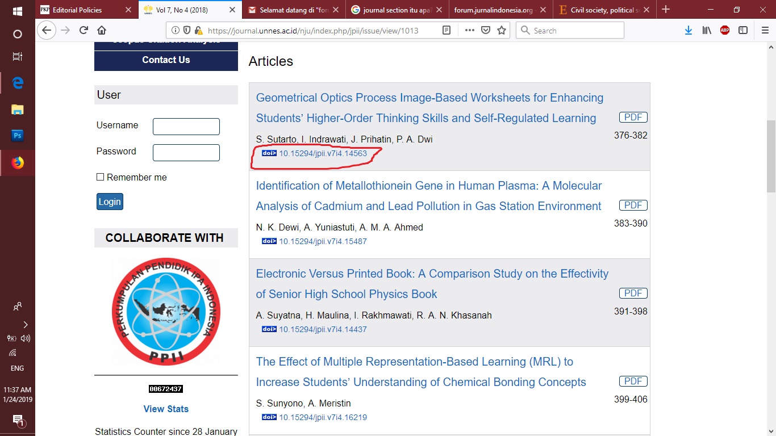Open PDF for Geometrical Optics article
The height and width of the screenshot is (436, 776).
[633, 118]
